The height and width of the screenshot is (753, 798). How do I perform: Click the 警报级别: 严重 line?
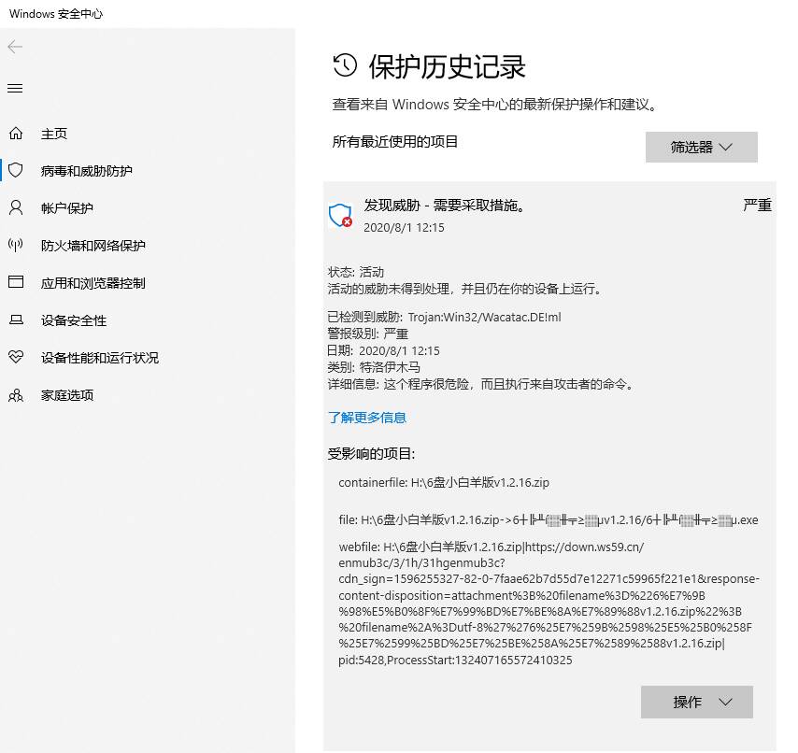point(368,334)
